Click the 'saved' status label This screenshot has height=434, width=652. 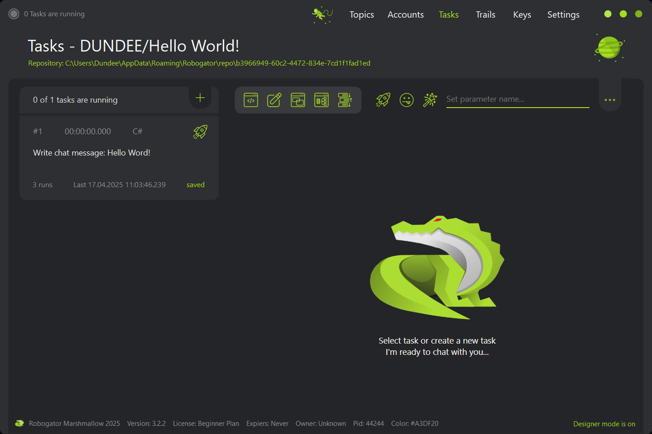pos(196,185)
